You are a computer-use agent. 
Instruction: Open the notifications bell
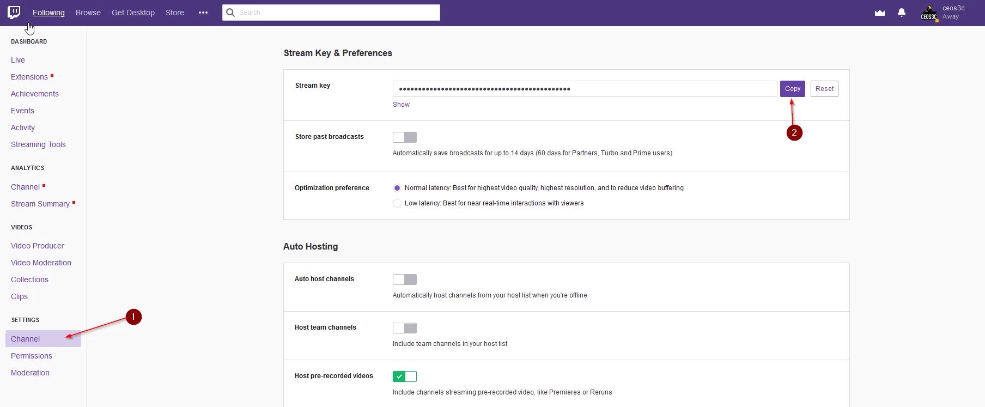pyautogui.click(x=902, y=13)
